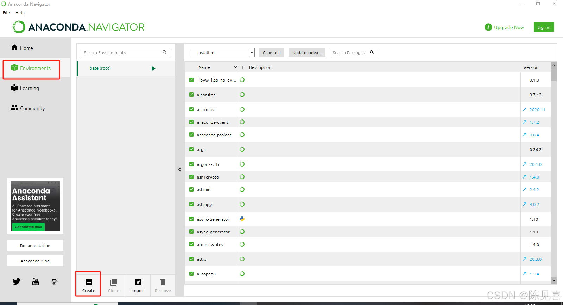Viewport: 563px width, 305px height.
Task: Open the Documentation button
Action: click(35, 245)
